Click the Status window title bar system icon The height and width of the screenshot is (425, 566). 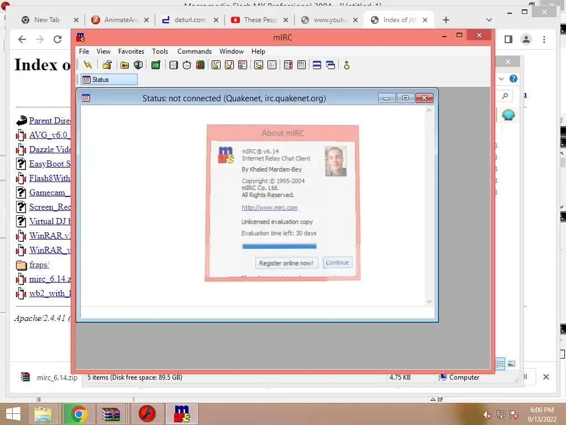click(x=86, y=98)
